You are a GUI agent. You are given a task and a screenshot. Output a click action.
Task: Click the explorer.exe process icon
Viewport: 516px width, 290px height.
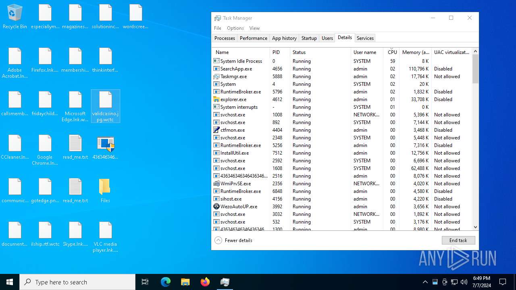pyautogui.click(x=216, y=99)
